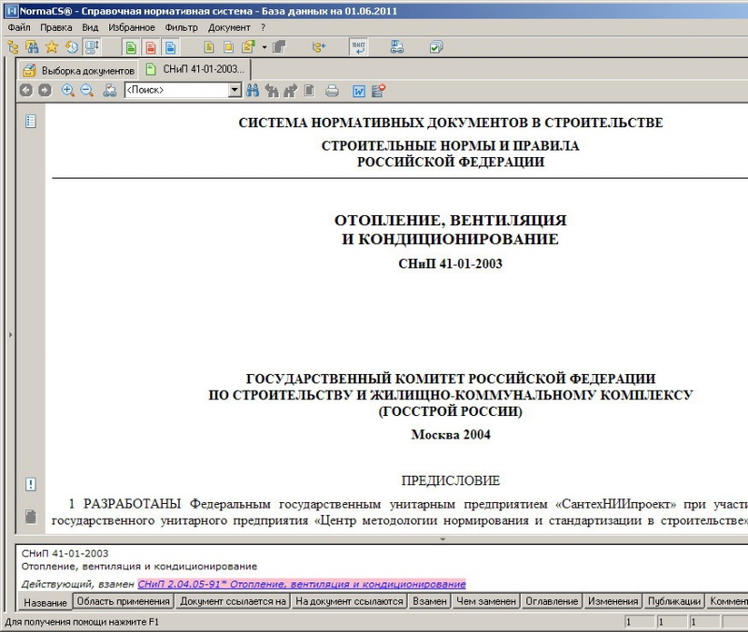Toggle the green document filter button
748x632 pixels.
(130, 47)
